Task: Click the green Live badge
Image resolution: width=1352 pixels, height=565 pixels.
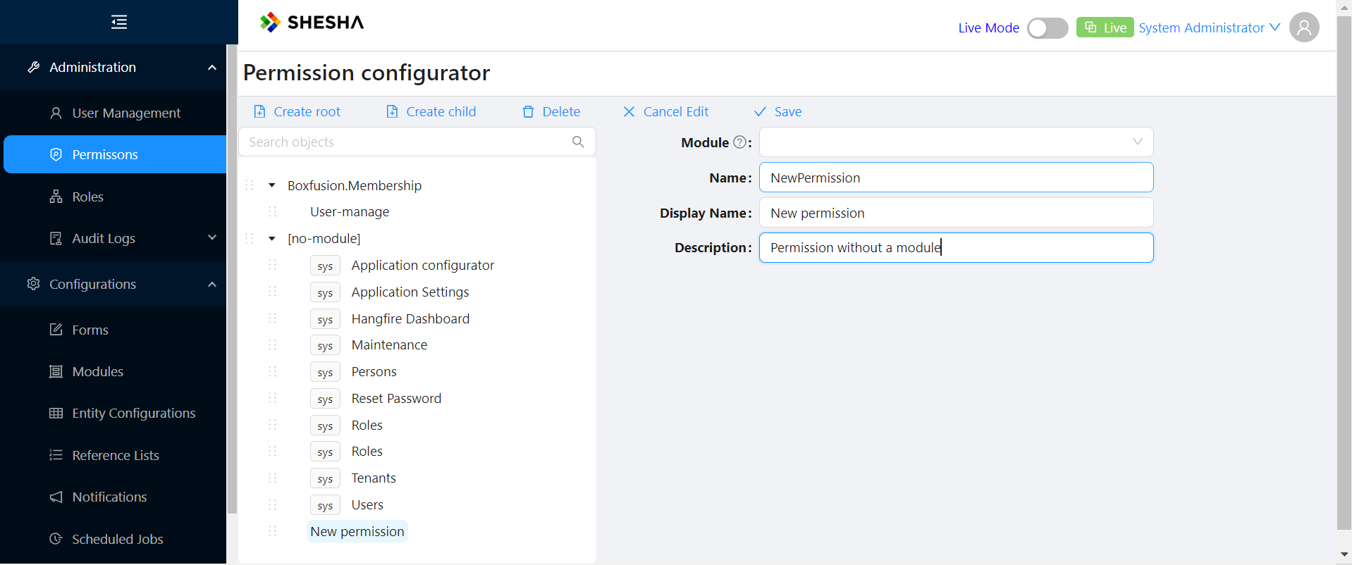Action: (1105, 27)
